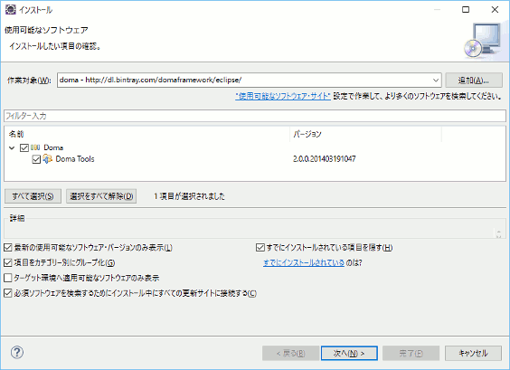Screen dimensions: 510x370
Task: Click the Doma category icon
Action: (35, 147)
